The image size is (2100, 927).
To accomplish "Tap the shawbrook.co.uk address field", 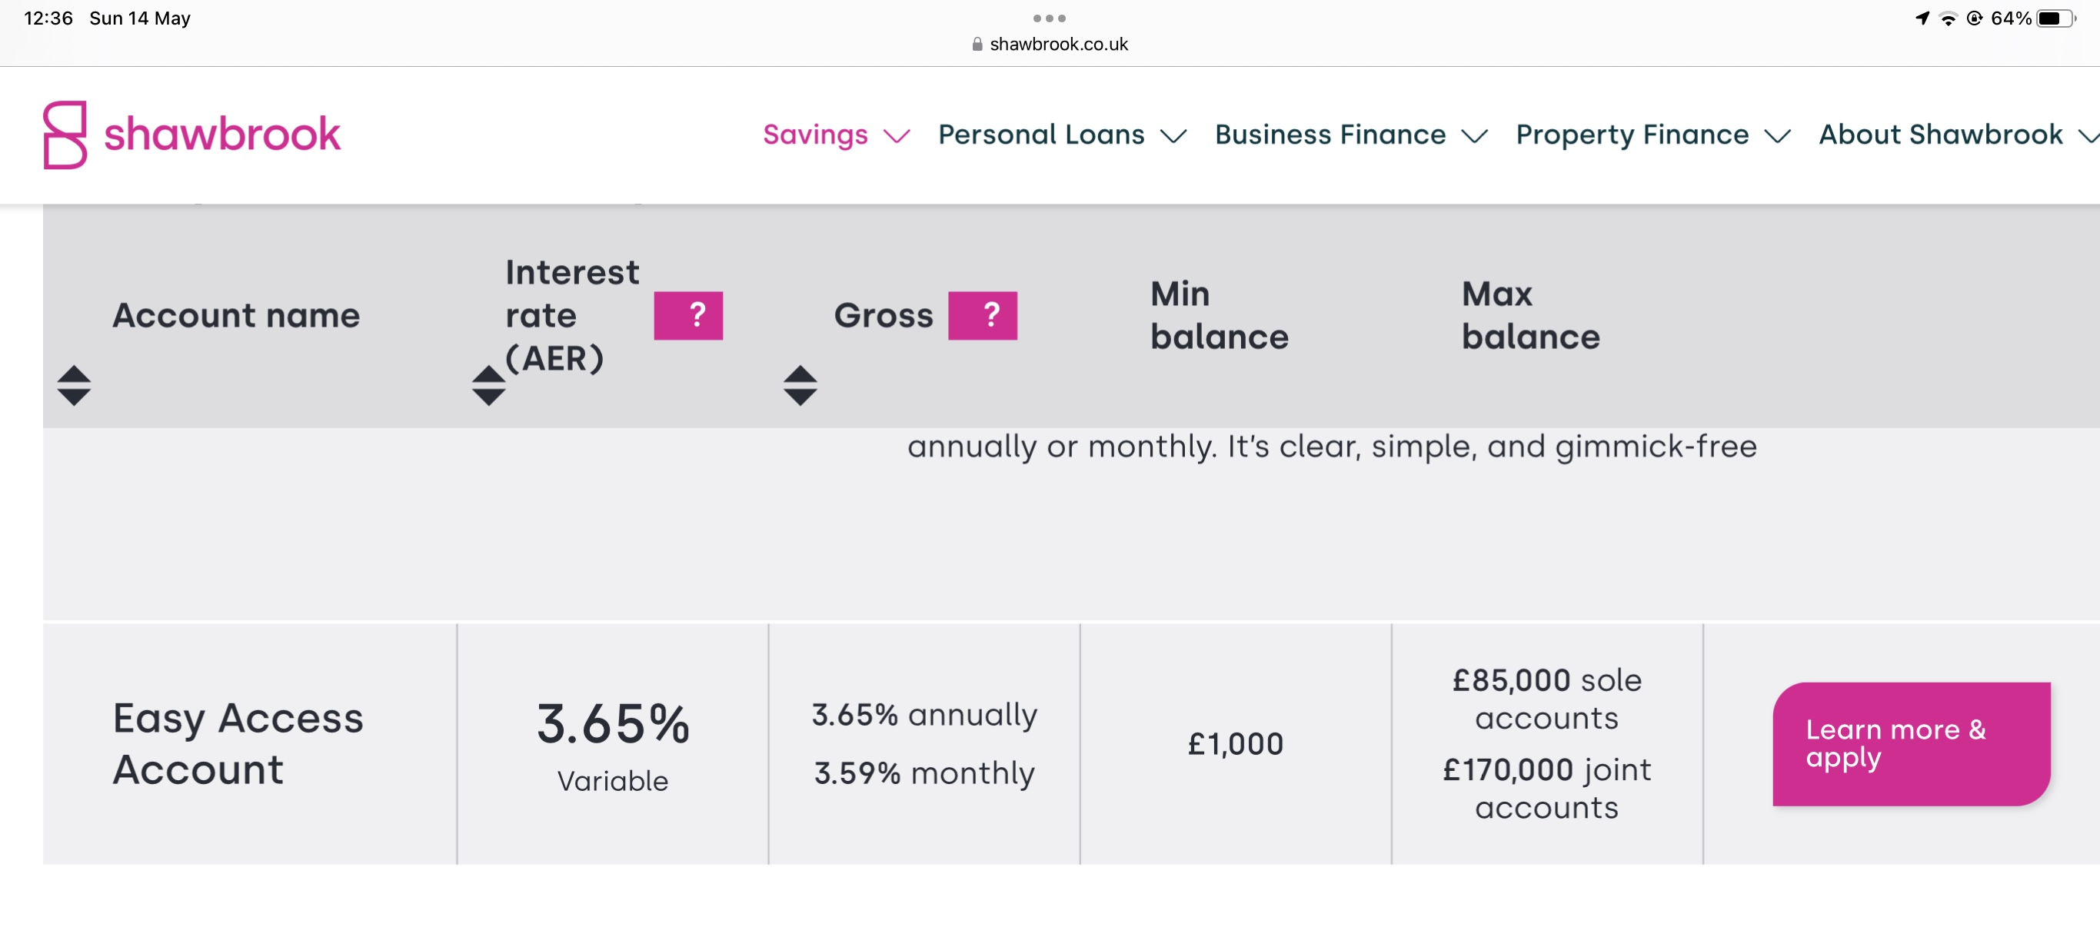I will coord(1058,45).
